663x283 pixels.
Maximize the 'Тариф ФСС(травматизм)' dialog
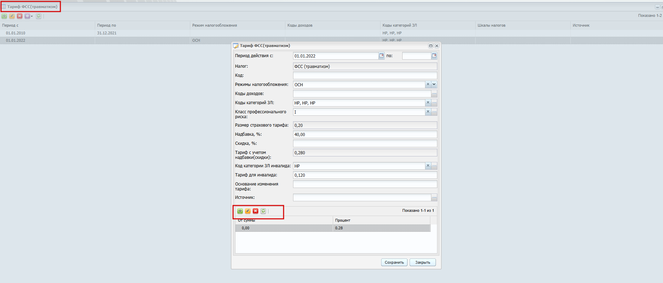pos(431,46)
